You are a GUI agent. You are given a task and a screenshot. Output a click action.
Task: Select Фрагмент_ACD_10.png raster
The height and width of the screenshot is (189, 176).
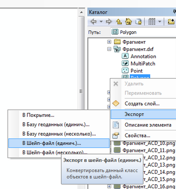coord(149,143)
